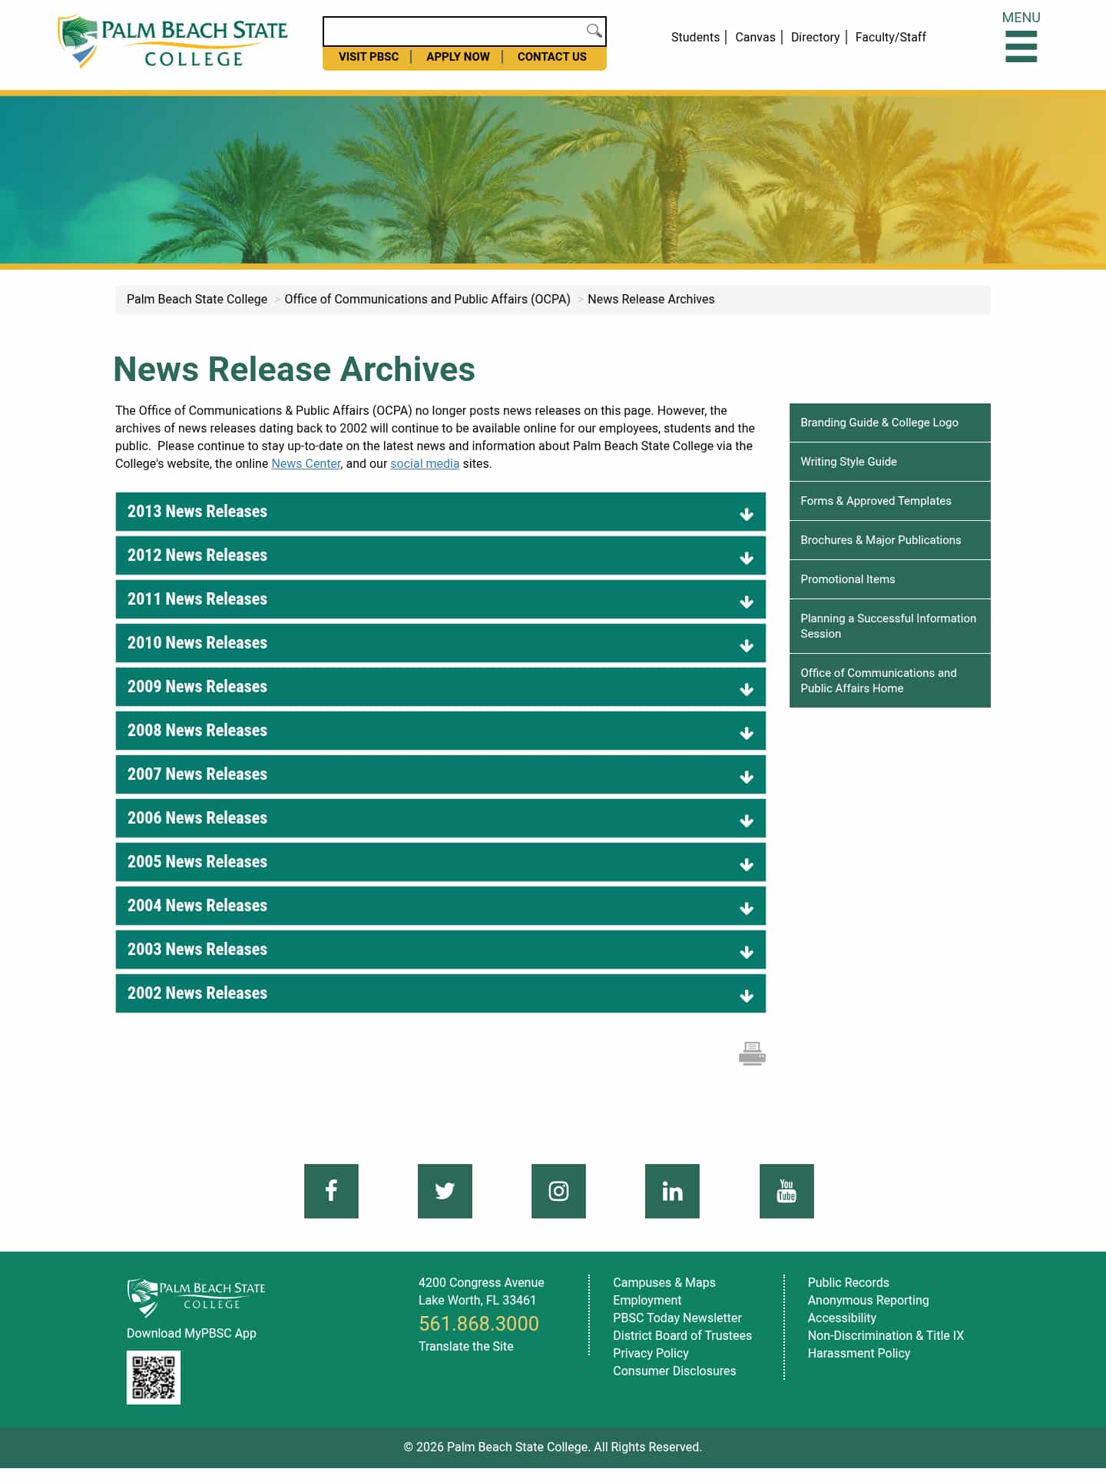Click the search magnifier icon

point(594,31)
